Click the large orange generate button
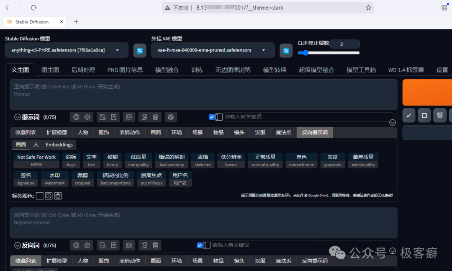452x271 pixels. coord(427,92)
